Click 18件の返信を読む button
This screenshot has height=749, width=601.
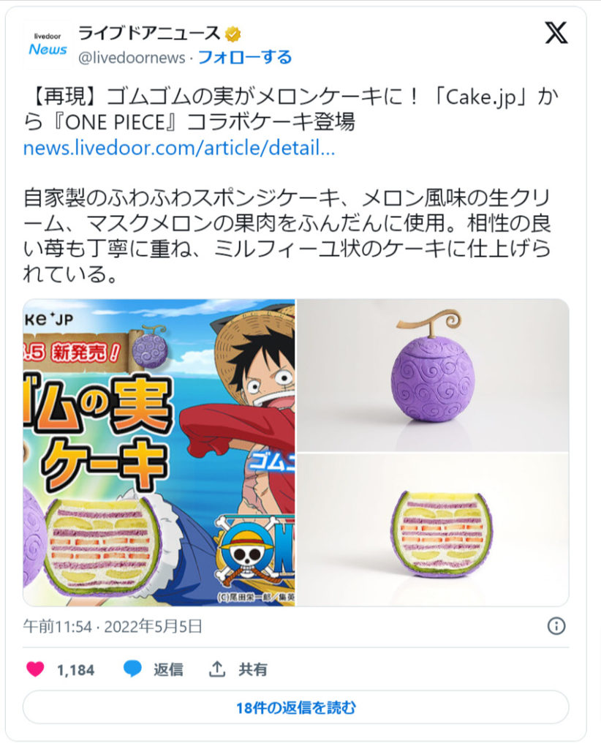coord(296,707)
